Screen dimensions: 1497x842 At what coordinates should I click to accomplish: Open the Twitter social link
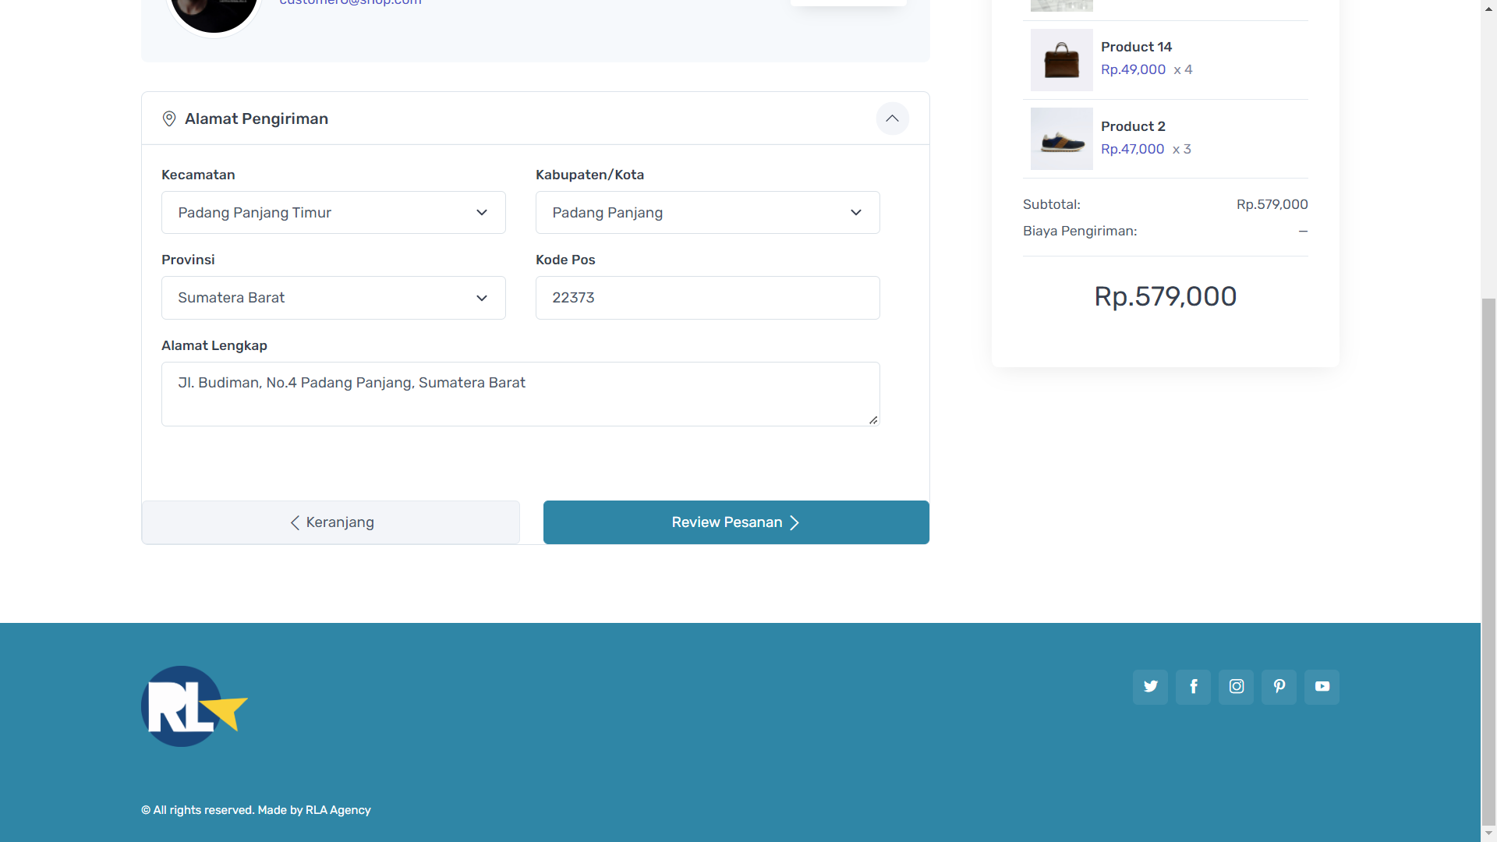pos(1150,687)
